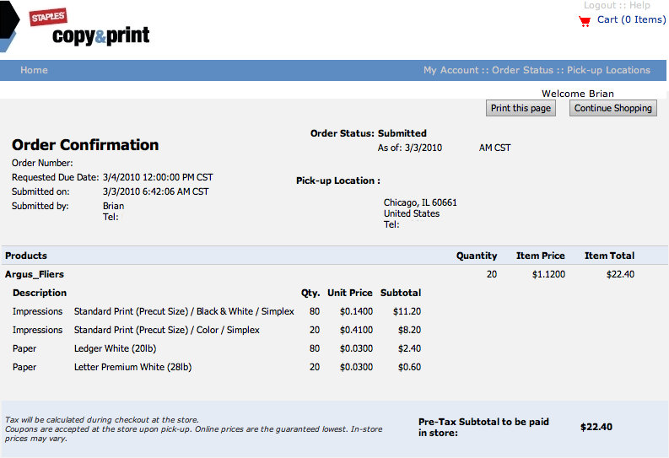The width and height of the screenshot is (669, 458).
Task: Click the Continue Shopping button
Action: tap(612, 108)
